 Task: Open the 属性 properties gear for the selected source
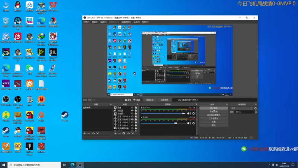(x=128, y=100)
